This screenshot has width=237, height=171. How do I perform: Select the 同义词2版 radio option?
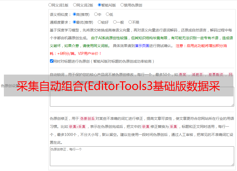(75, 5)
